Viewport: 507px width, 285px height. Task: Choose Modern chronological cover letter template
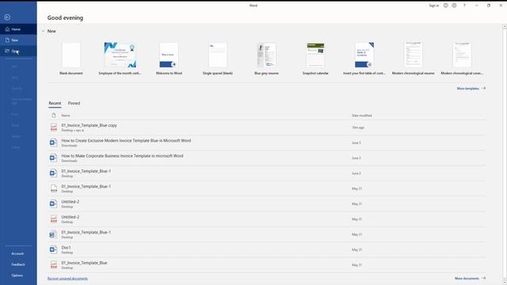tap(462, 59)
